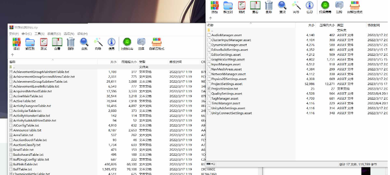Click Info (信息) icon in right archive window

tap(309, 7)
